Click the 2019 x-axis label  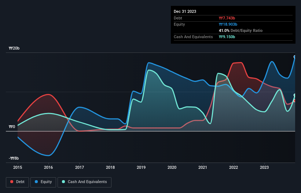tap(141, 167)
